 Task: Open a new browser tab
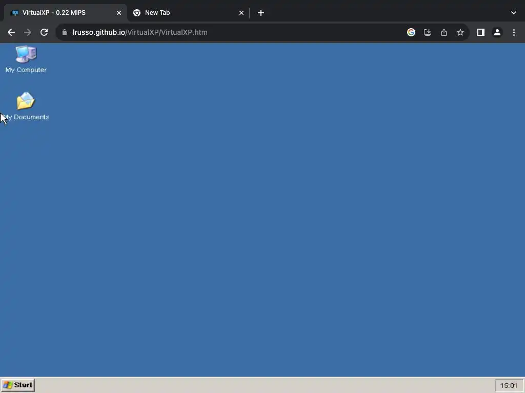[261, 13]
